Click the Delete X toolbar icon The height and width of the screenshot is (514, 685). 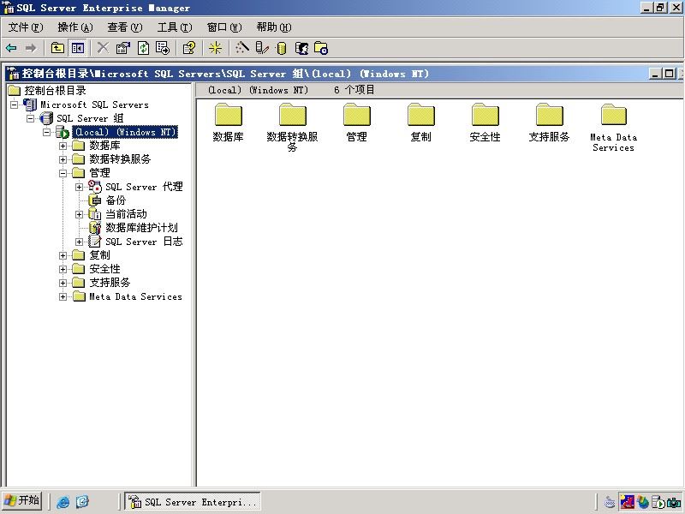coord(103,48)
